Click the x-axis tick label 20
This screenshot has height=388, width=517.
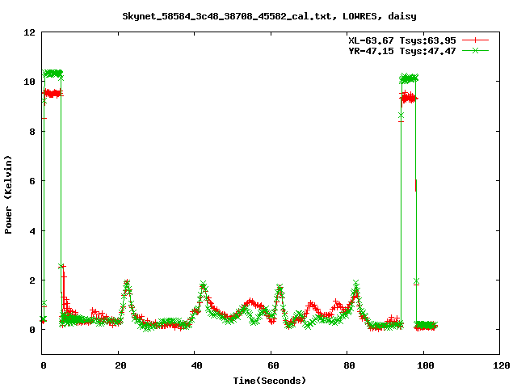(120, 365)
